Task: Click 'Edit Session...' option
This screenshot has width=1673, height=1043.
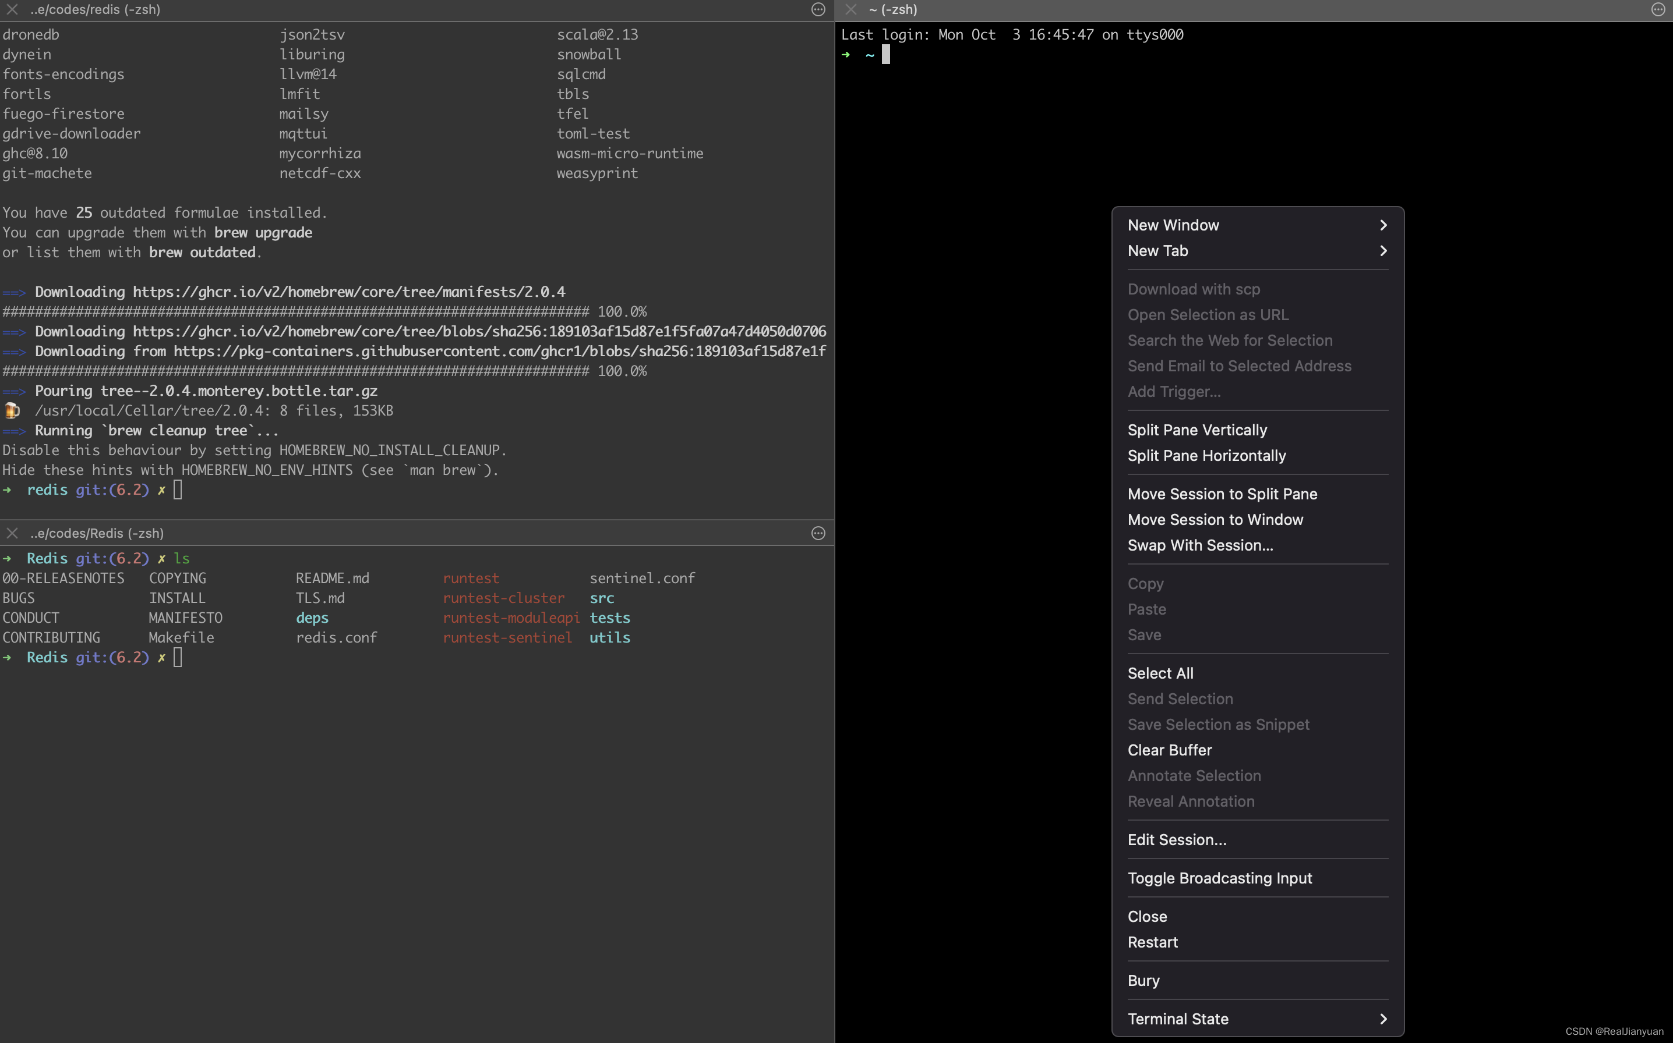Action: tap(1176, 839)
